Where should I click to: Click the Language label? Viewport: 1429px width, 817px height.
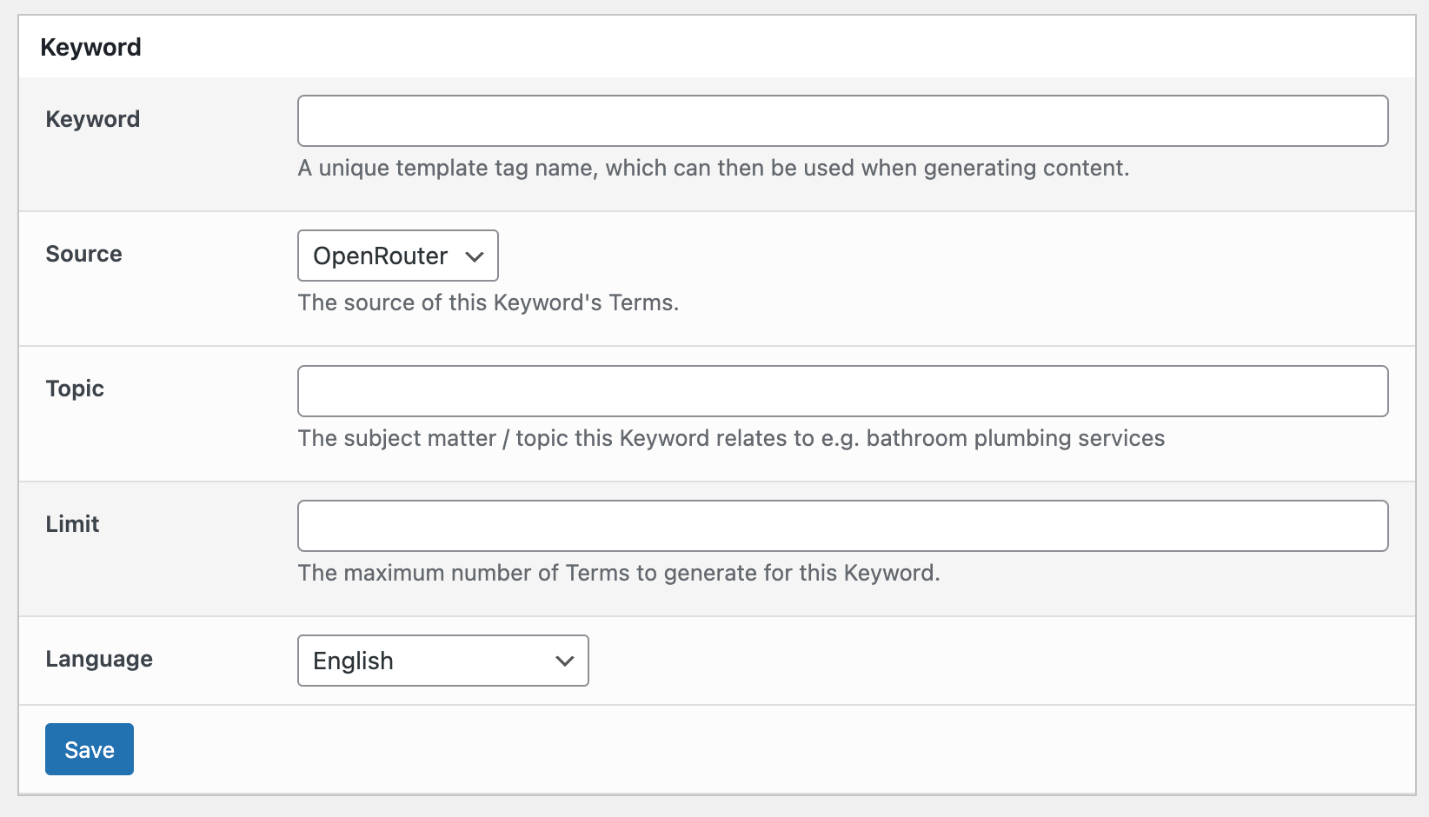(x=98, y=659)
